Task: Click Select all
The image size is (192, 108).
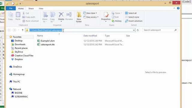Action: click(131, 13)
